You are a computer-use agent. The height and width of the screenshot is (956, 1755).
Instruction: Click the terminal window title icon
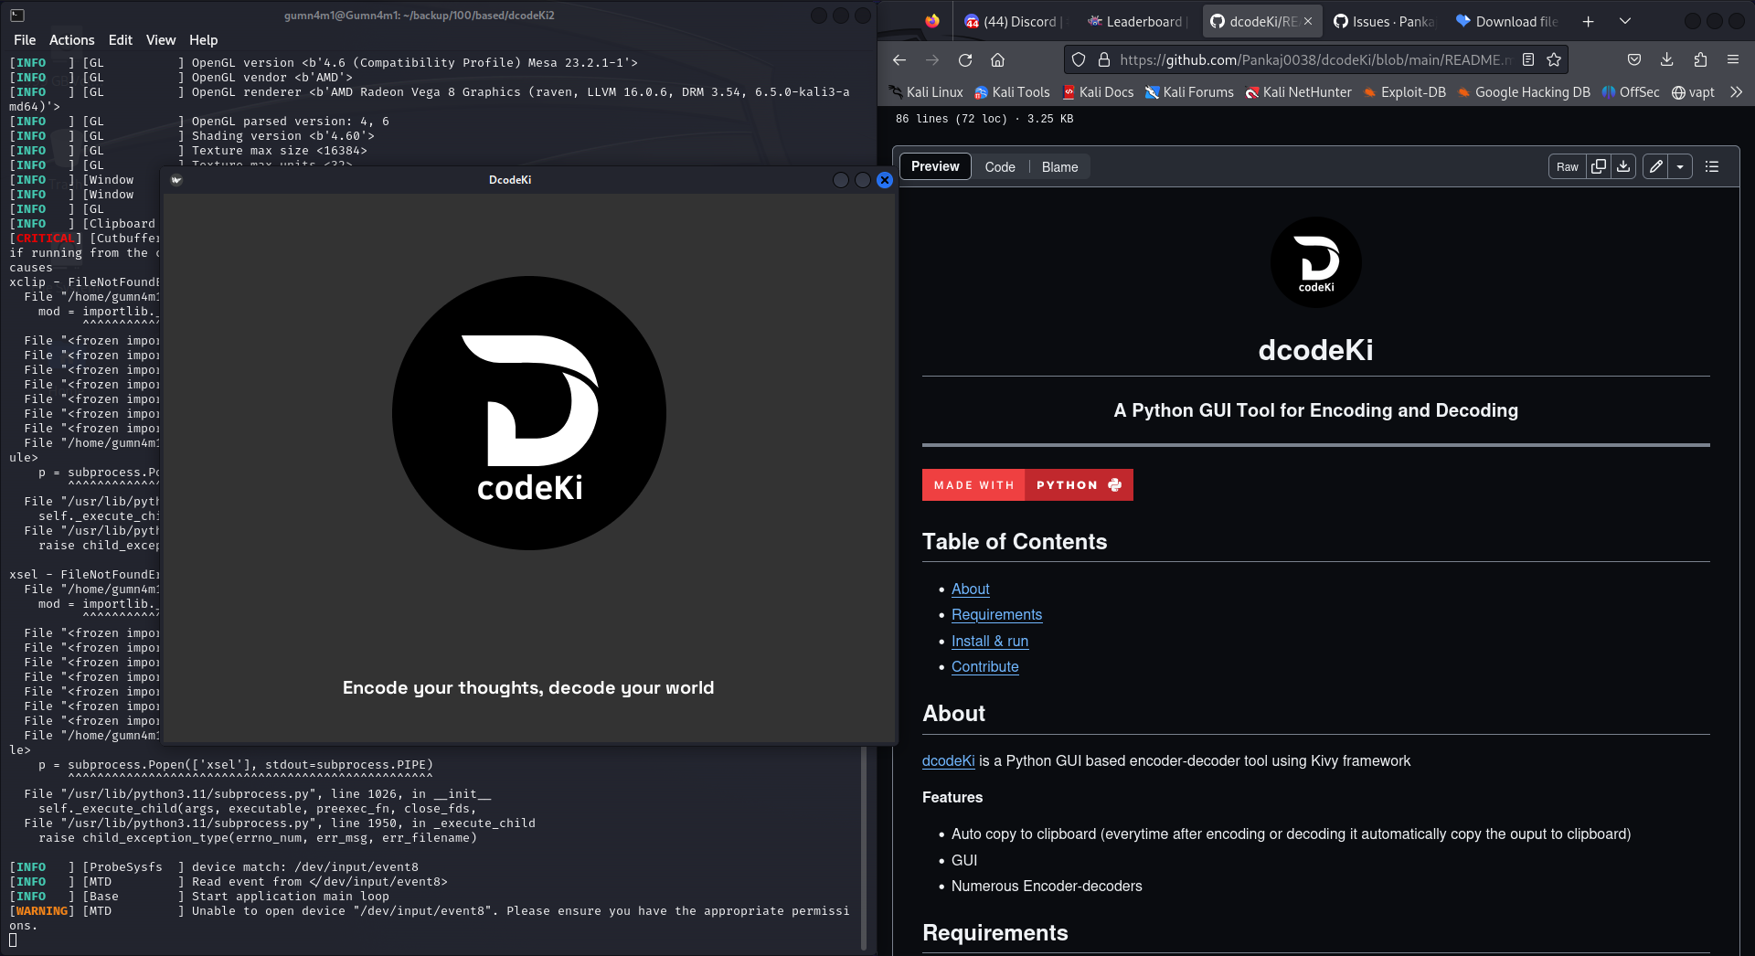pyautogui.click(x=17, y=16)
